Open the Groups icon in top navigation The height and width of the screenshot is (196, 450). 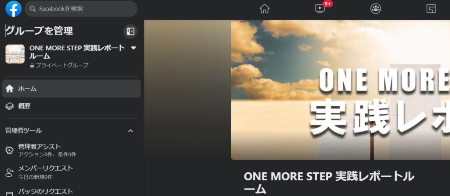click(375, 9)
